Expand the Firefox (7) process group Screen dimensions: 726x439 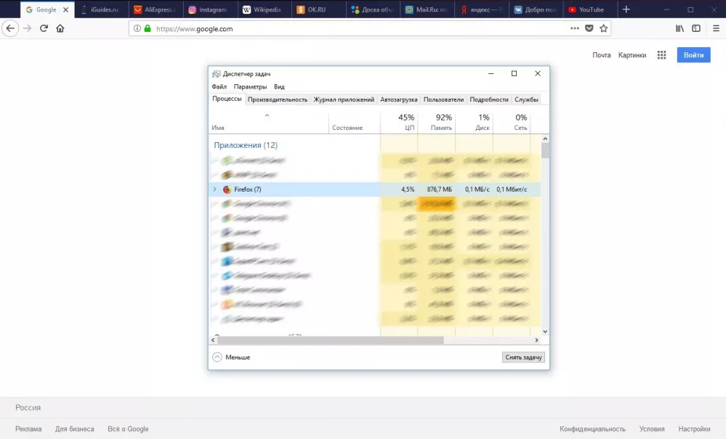coord(214,189)
